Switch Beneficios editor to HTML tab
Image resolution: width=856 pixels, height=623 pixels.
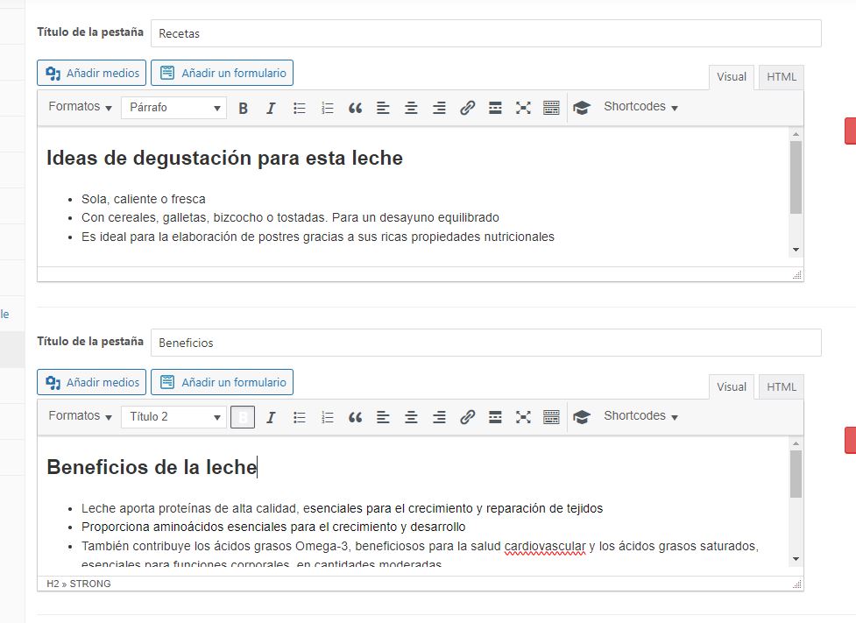click(782, 386)
